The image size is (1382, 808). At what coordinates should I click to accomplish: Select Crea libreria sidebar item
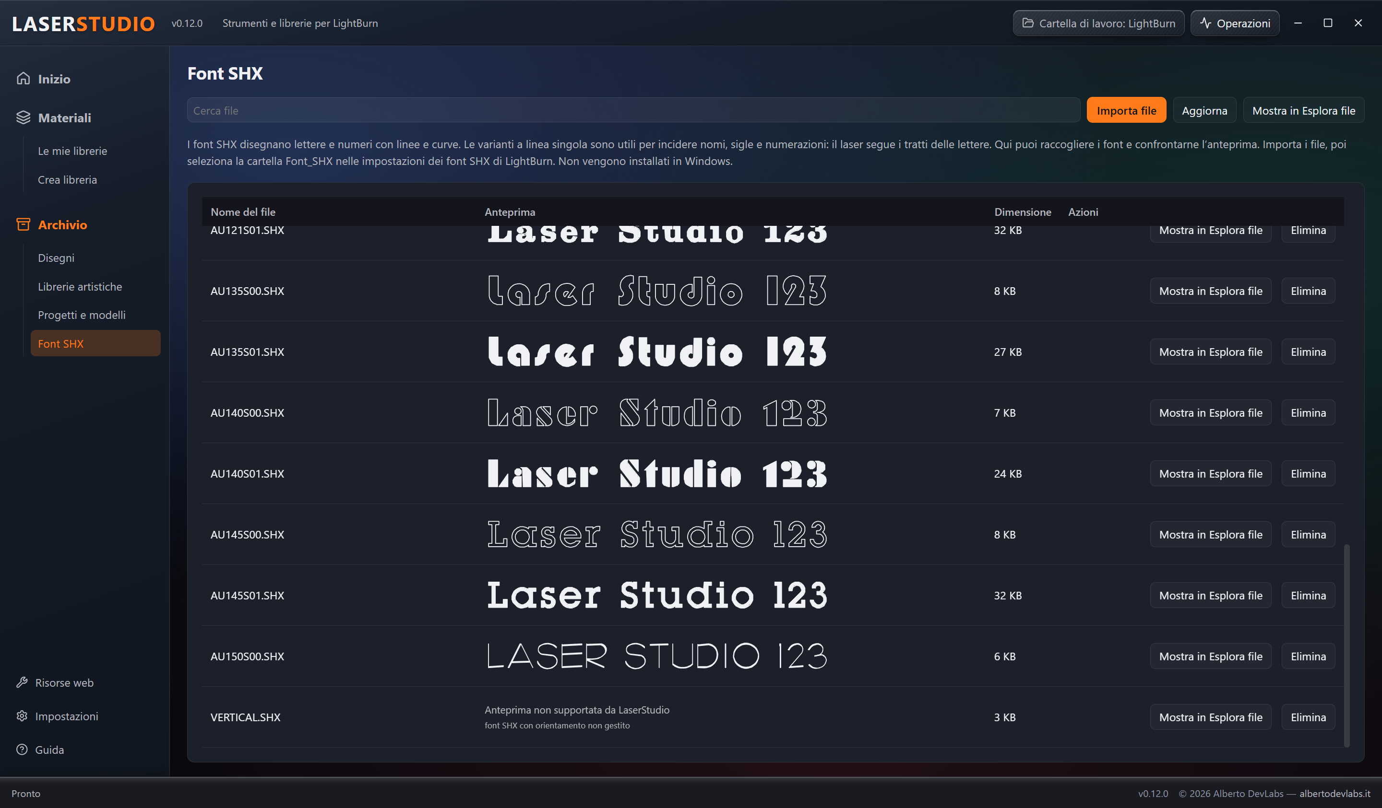(x=68, y=179)
